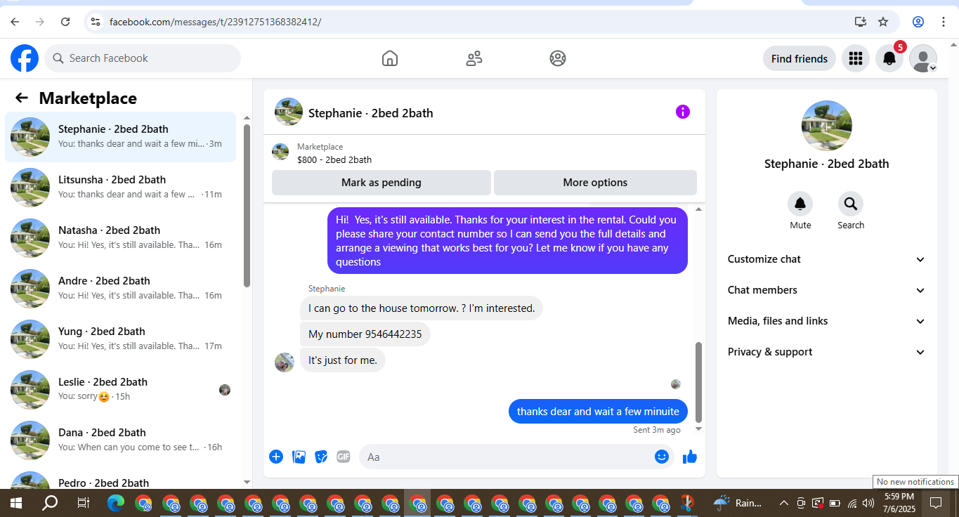Click the sender avatar beside "It's just for me."

pyautogui.click(x=285, y=362)
